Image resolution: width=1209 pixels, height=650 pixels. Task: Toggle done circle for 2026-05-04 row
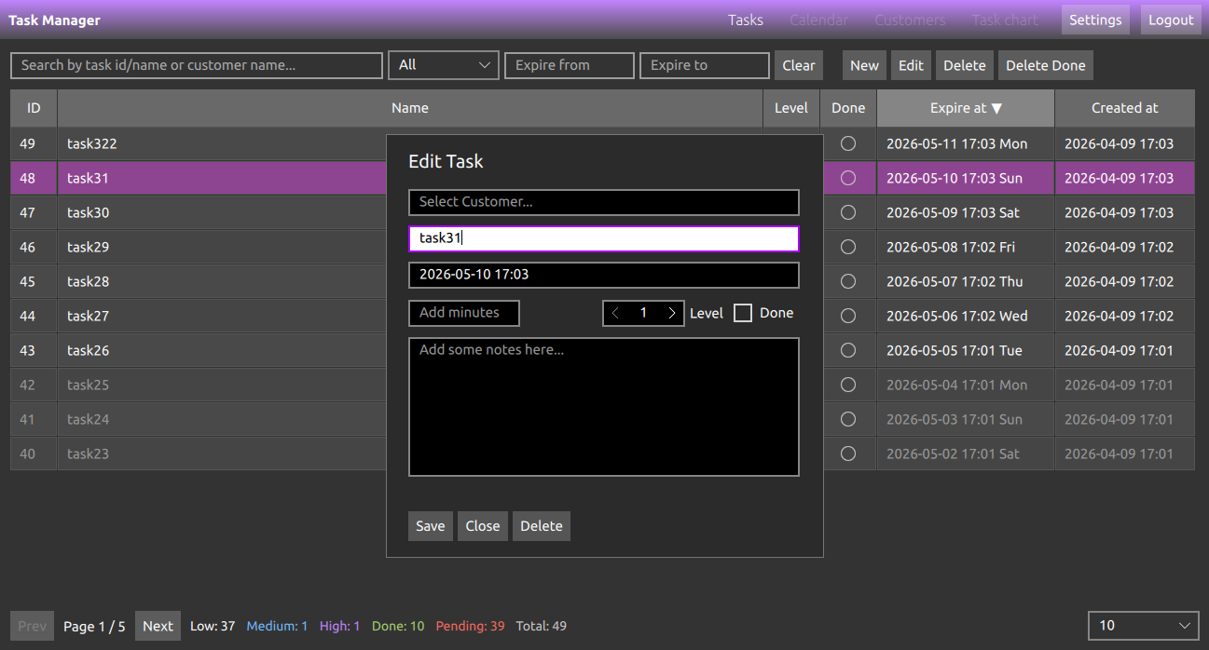[x=847, y=385]
